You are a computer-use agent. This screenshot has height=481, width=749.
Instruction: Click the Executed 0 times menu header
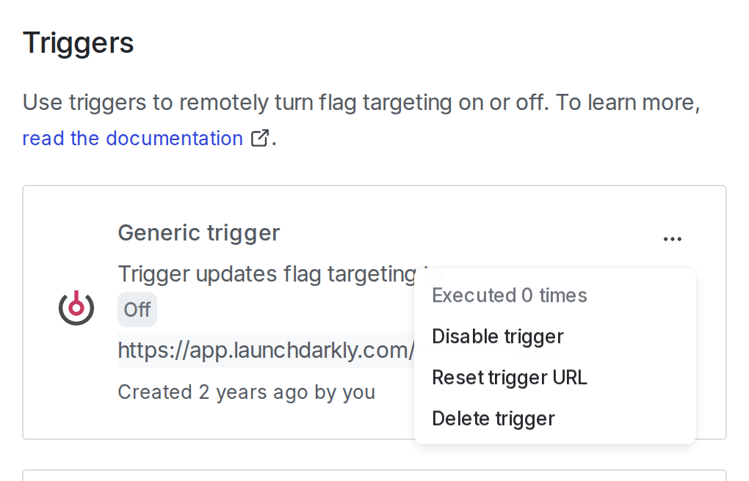click(510, 295)
